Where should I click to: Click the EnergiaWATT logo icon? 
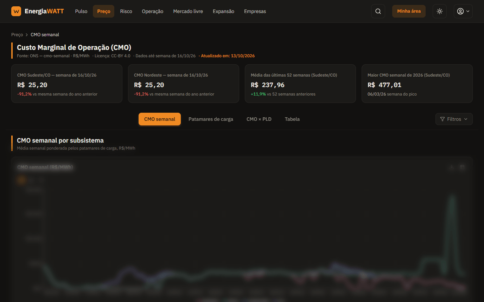[x=16, y=11]
